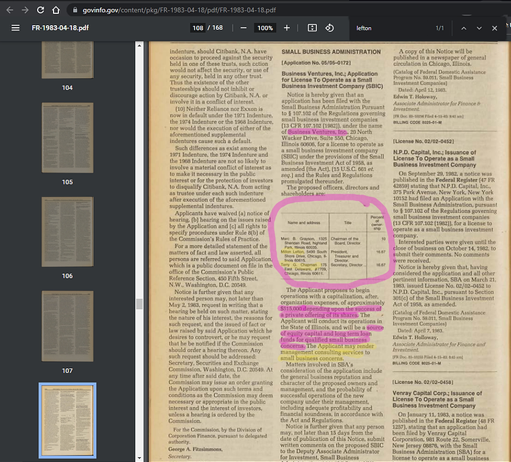Click sidebar scrollbar up arrow
This screenshot has height=462, width=511.
pos(140,46)
